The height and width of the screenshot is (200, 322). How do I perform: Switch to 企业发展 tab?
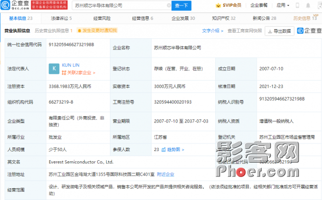pos(183,18)
